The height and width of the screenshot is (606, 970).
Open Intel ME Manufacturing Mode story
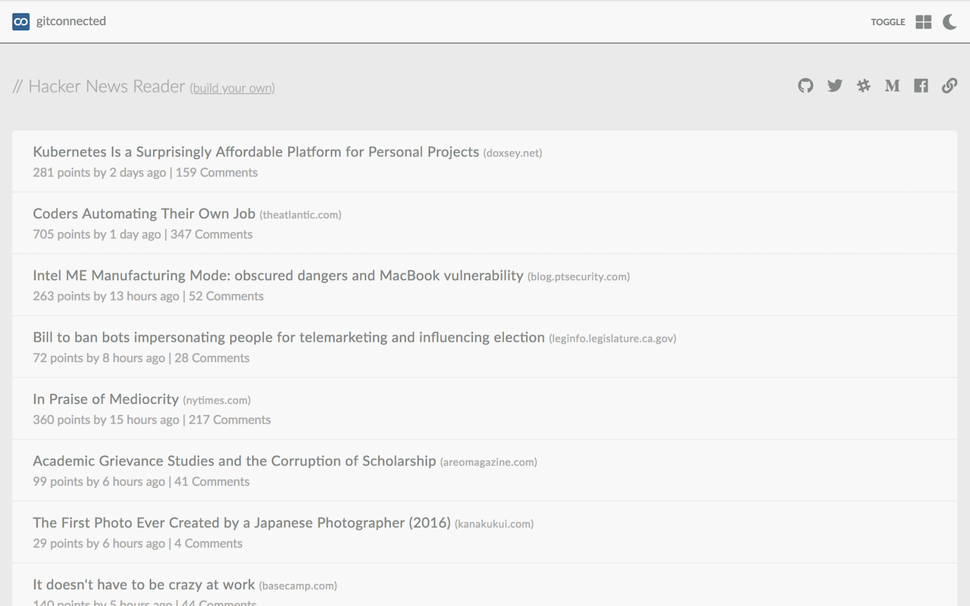278,276
